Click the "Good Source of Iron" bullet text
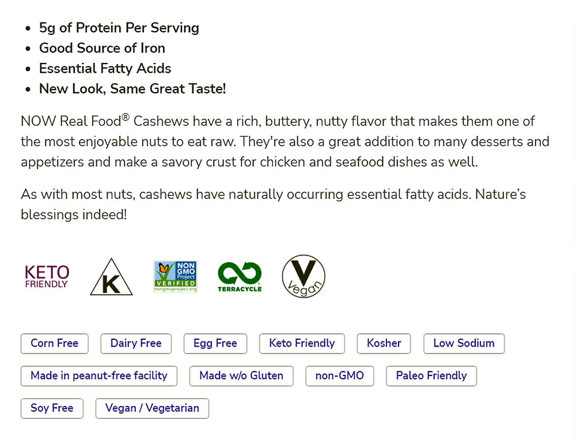This screenshot has height=440, width=576. point(102,48)
